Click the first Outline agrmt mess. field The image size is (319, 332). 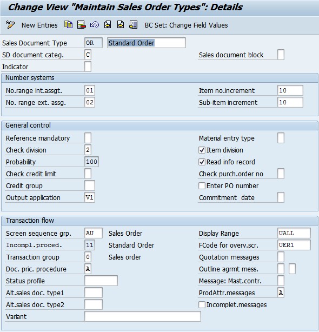click(281, 269)
